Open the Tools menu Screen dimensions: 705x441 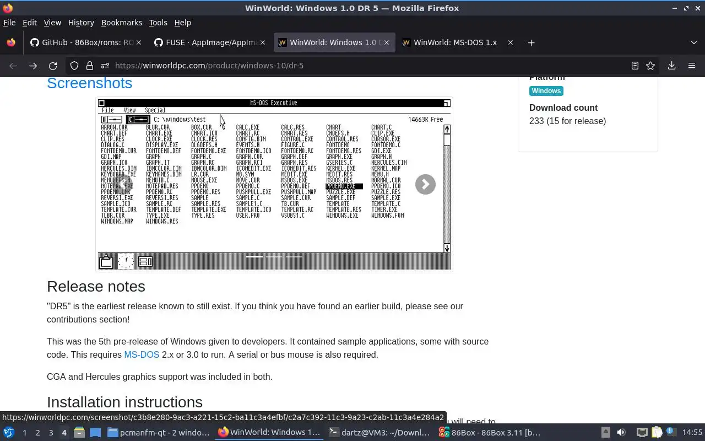158,23
